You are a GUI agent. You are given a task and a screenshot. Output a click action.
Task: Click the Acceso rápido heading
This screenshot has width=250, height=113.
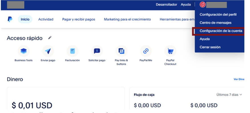(x=25, y=38)
